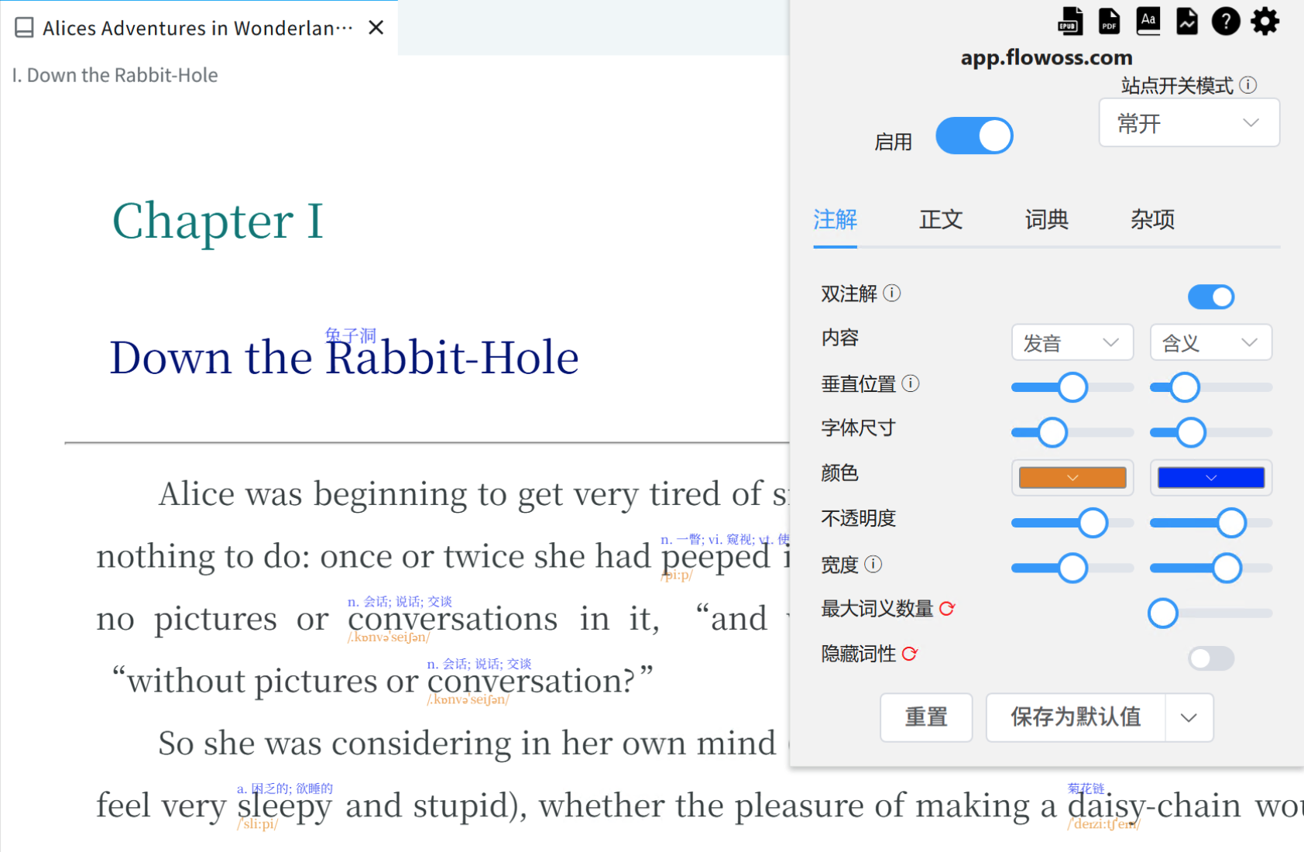Open the EPUB reader icon

(1070, 21)
